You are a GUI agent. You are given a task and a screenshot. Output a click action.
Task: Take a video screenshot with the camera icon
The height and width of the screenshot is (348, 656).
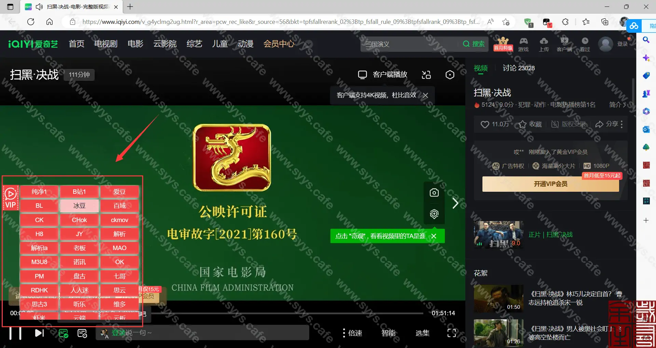434,192
